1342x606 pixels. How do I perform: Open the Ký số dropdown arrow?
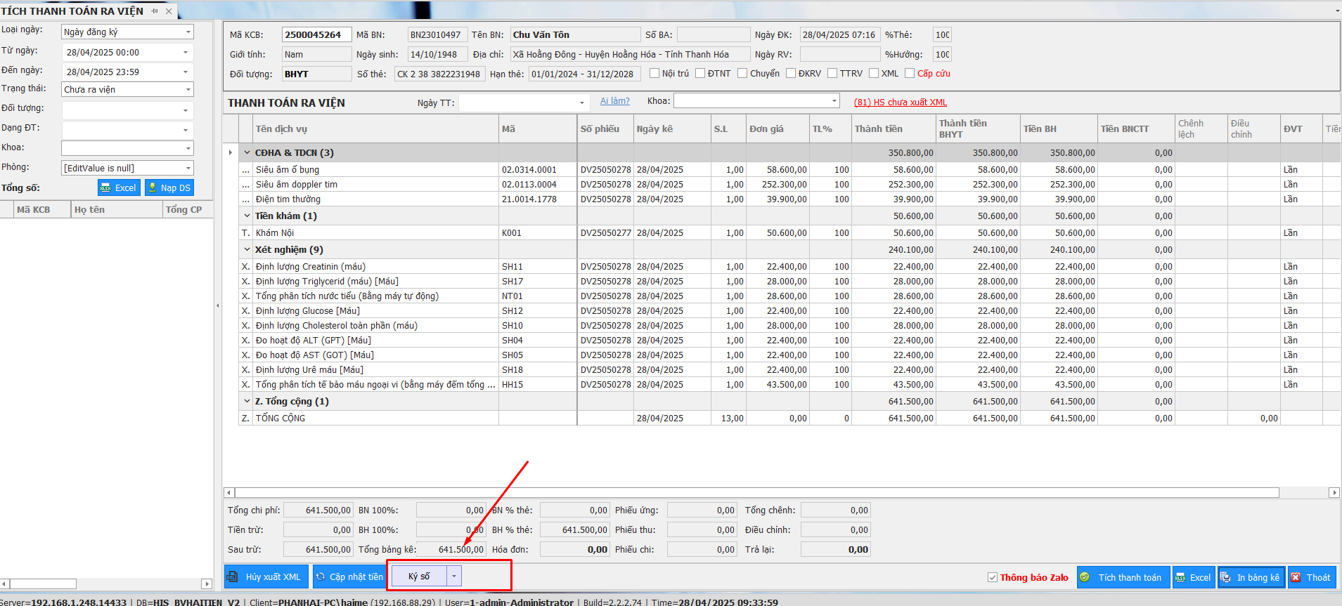pos(454,577)
